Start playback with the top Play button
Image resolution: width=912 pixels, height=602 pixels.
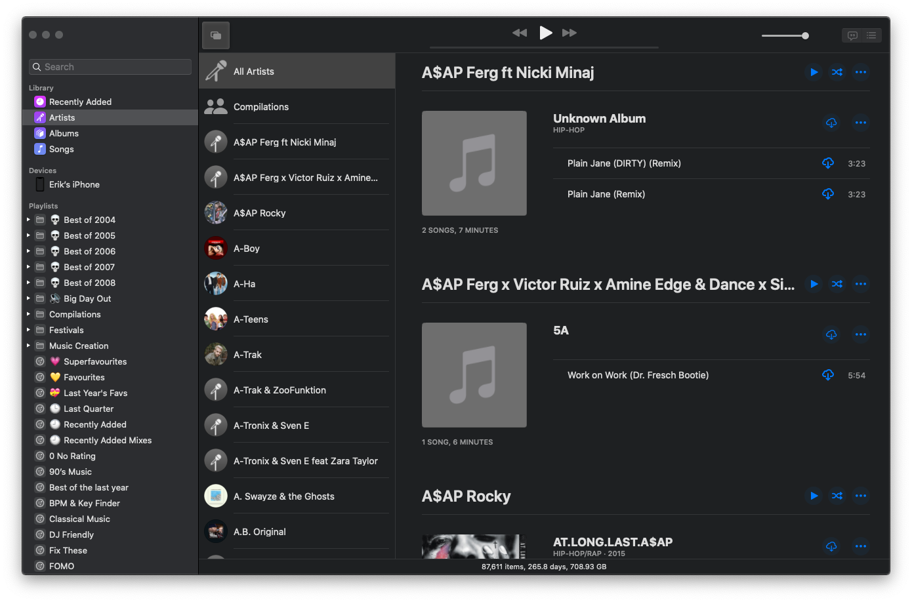click(545, 33)
